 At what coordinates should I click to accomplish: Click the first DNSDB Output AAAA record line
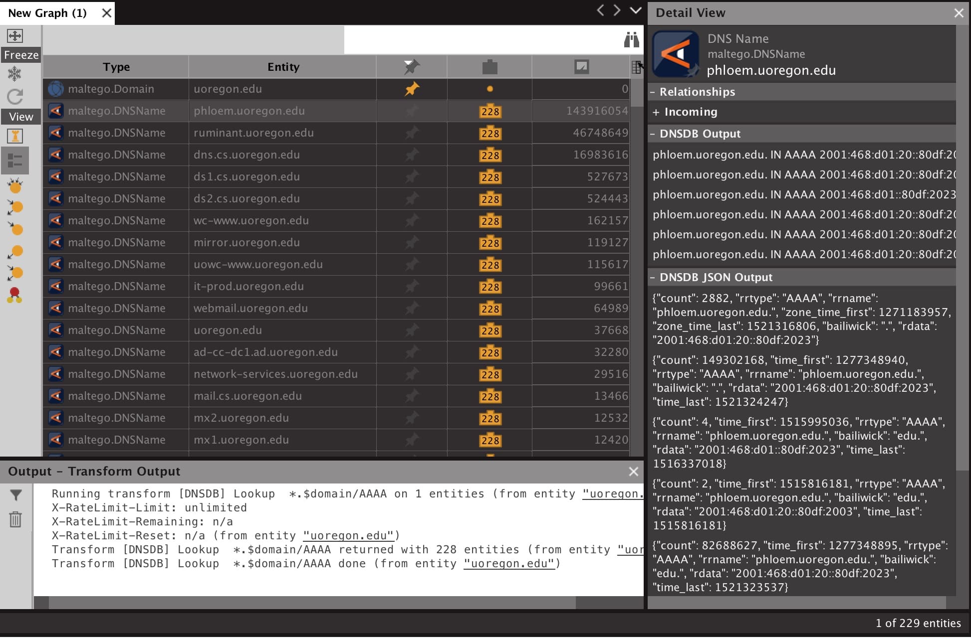(803, 155)
